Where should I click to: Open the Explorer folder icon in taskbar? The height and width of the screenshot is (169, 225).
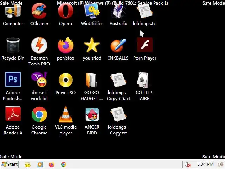click(x=28, y=164)
